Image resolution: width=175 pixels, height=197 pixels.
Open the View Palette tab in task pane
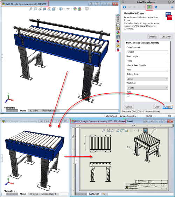coord(118,29)
